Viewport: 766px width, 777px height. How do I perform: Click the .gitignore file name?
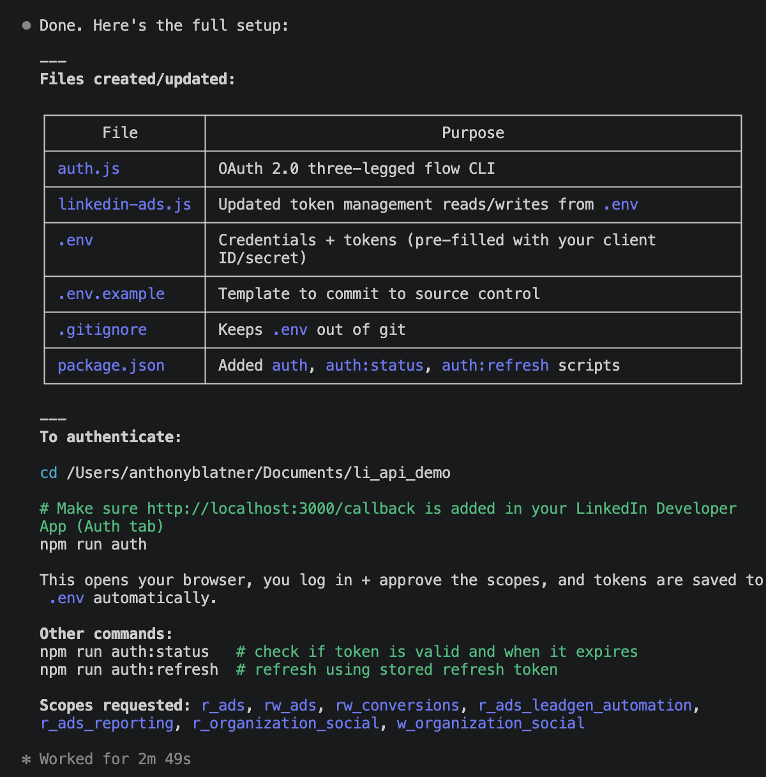pyautogui.click(x=102, y=330)
